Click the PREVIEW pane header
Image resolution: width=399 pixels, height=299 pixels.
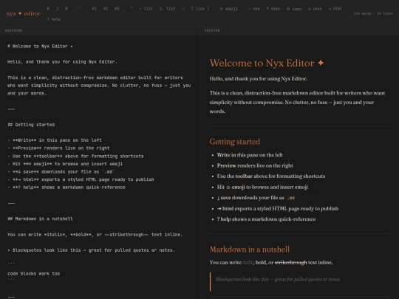pos(212,30)
